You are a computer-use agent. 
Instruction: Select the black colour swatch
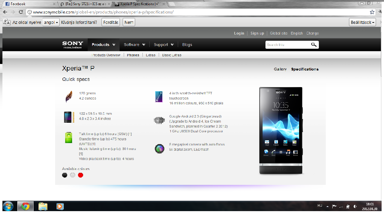click(65, 175)
